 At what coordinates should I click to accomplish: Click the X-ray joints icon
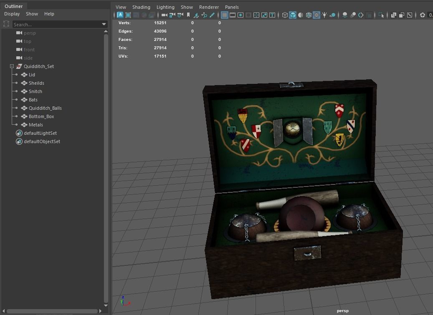(x=410, y=15)
